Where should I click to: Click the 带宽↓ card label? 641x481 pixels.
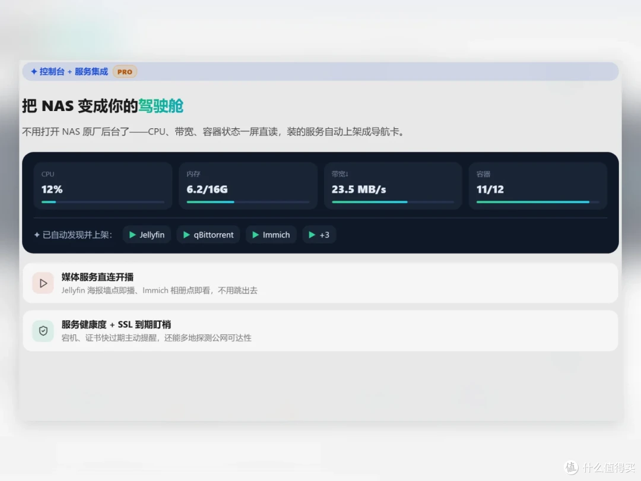[339, 174]
